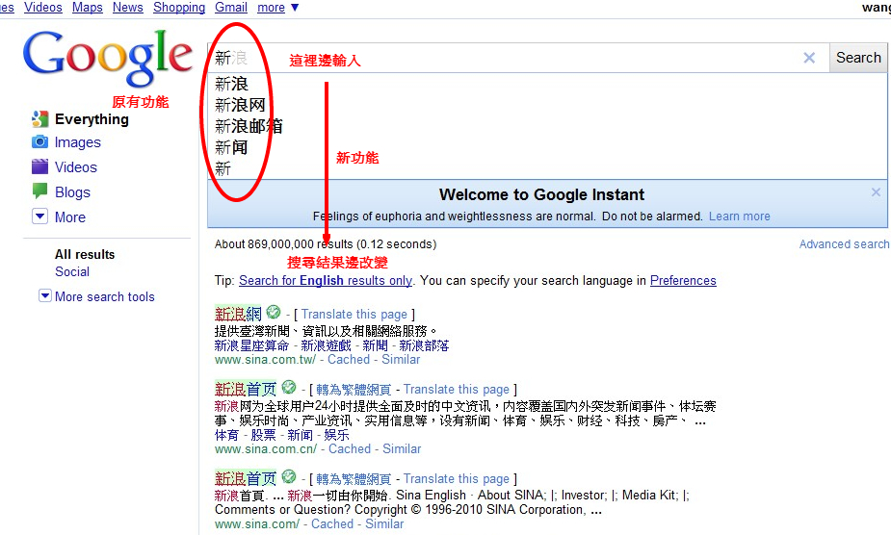The width and height of the screenshot is (891, 535).
Task: Open the 新浪網 result title
Action: tap(238, 314)
